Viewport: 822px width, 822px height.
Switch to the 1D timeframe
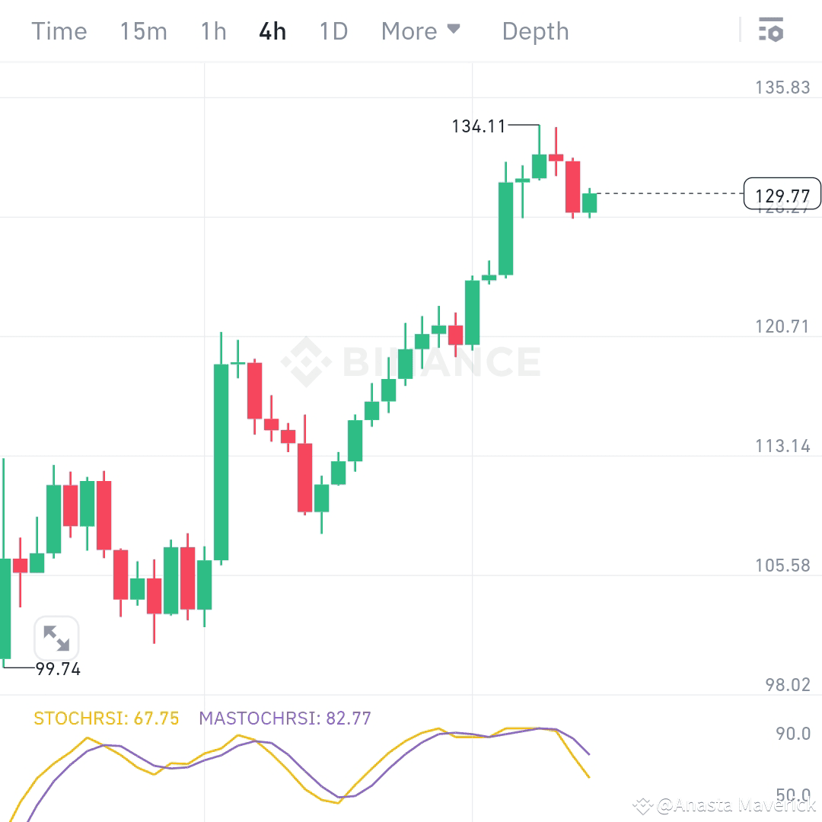pos(333,31)
